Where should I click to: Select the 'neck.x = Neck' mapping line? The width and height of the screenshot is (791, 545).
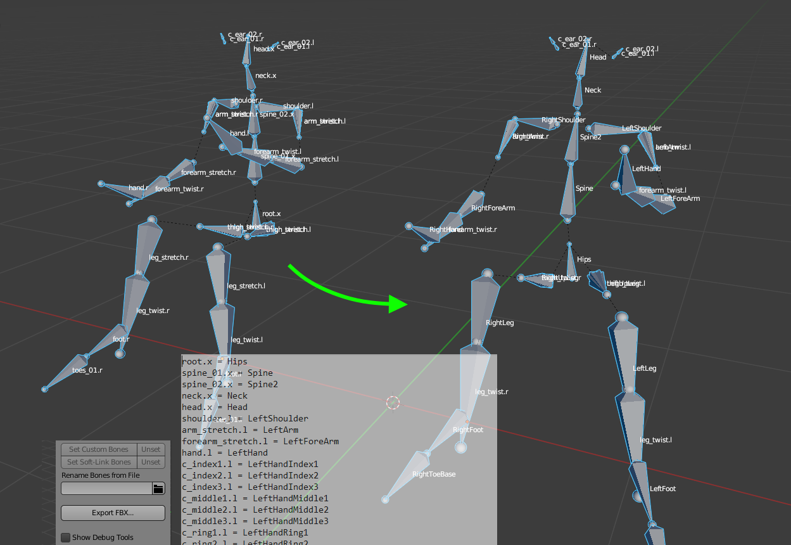click(215, 395)
